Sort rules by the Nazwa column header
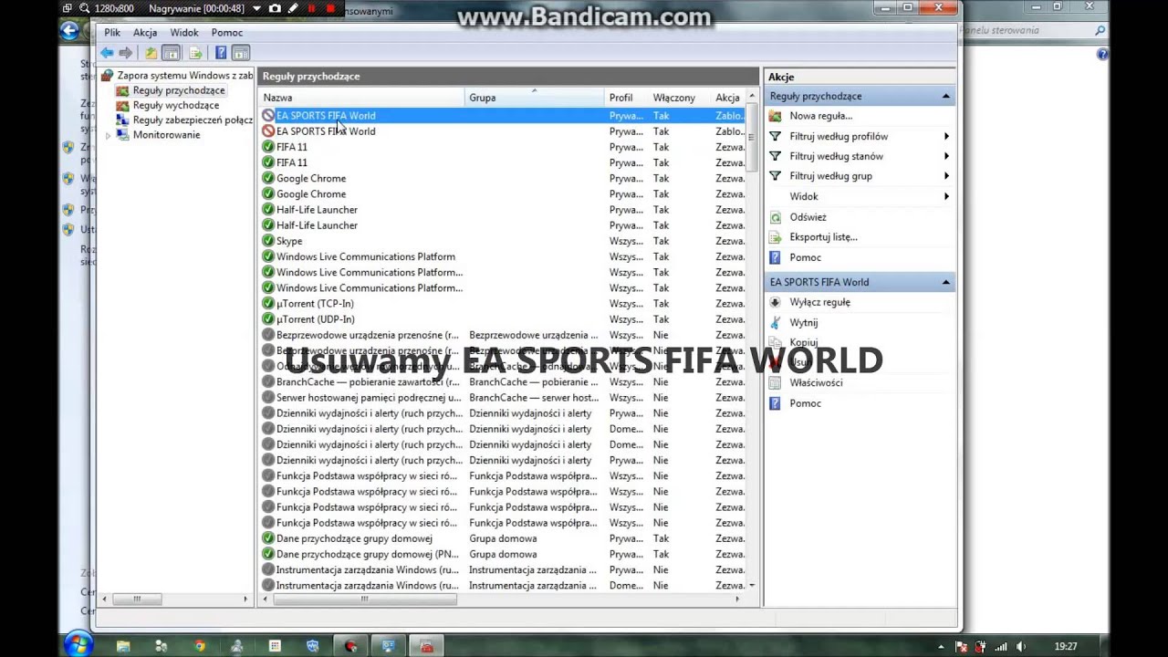Viewport: 1168px width, 657px height. (x=362, y=98)
